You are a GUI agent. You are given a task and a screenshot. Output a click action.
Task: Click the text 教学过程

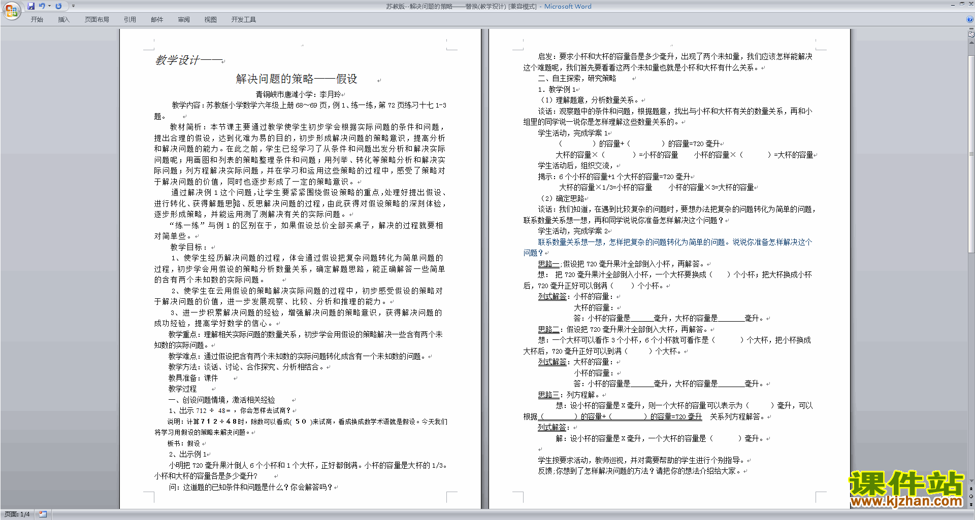[x=182, y=389]
